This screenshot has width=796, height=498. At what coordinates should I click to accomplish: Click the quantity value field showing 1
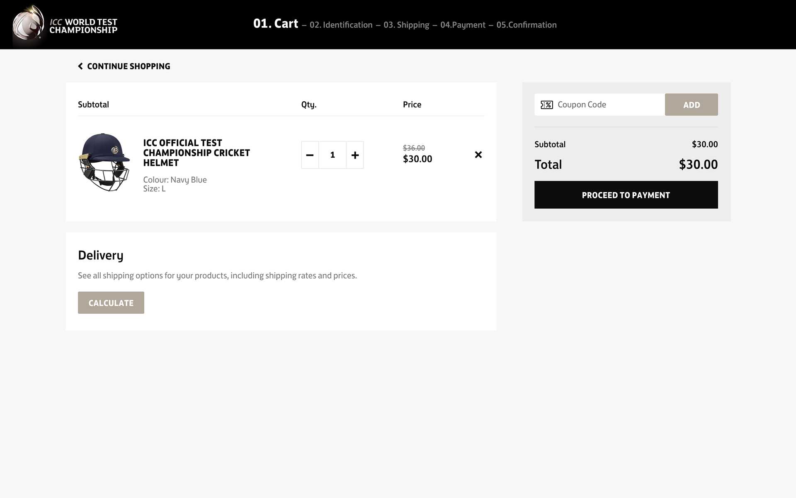332,155
